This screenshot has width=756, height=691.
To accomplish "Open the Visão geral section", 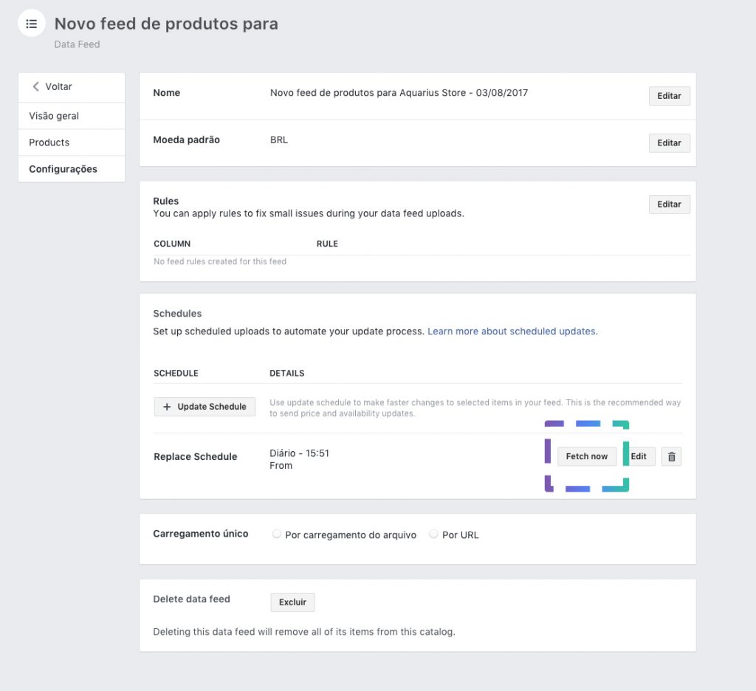I will pyautogui.click(x=54, y=116).
